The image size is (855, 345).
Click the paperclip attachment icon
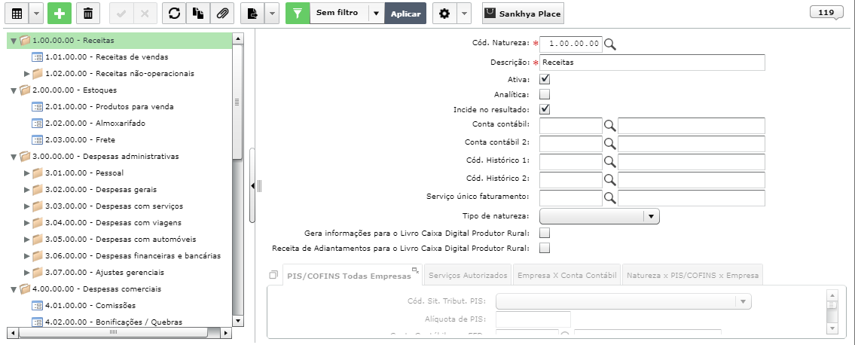pos(222,14)
